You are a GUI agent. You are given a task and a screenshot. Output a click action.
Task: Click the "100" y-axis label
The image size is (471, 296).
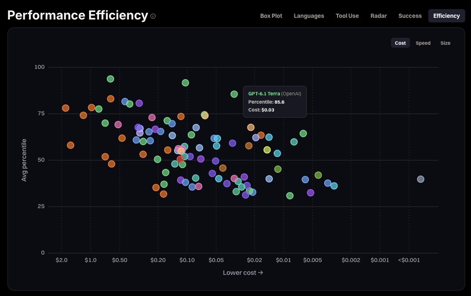coord(39,67)
